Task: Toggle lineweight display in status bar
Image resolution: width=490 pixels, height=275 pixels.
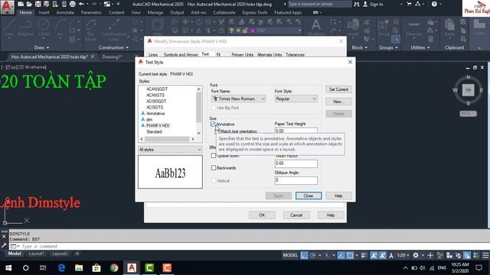Action: [364, 255]
